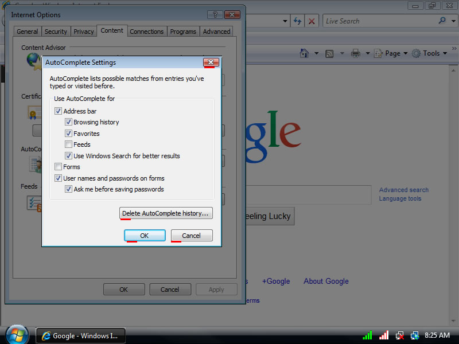Enable the Feeds checkbox under Address bar
Viewport: 459px width, 344px height.
coord(69,144)
